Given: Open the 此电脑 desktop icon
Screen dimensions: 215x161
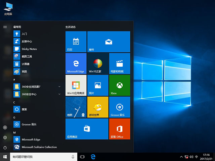Looking at the screenshot, I should [8, 9].
